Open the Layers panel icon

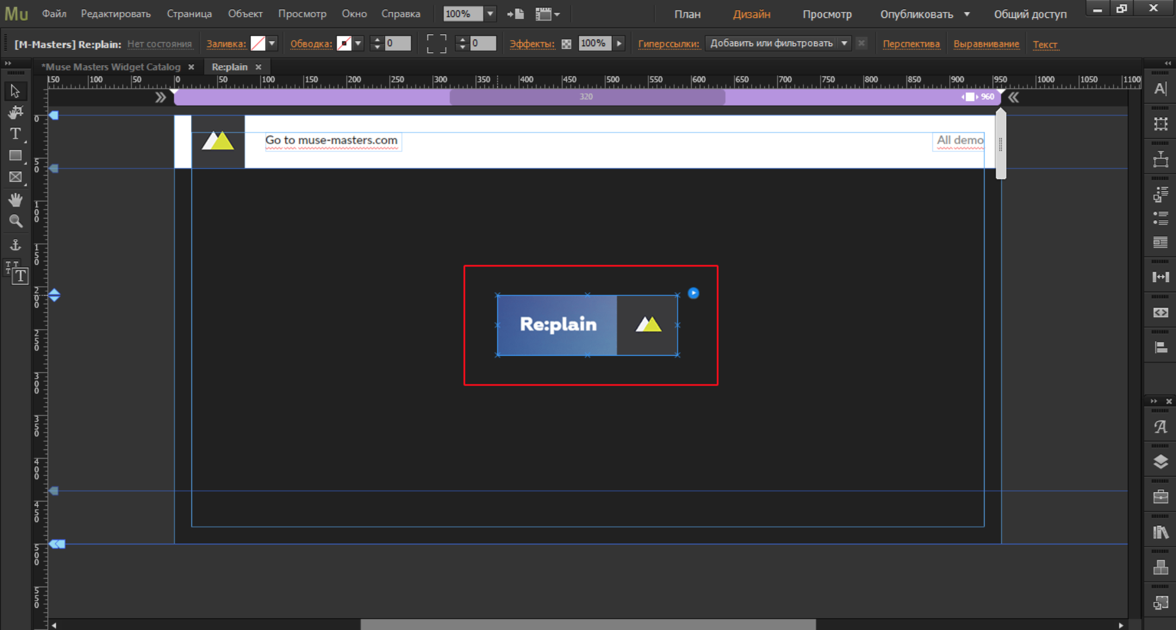click(1160, 462)
